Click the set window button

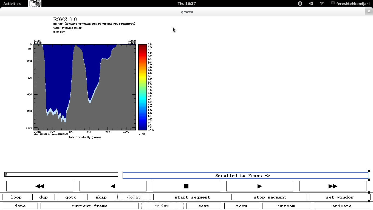[x=340, y=197]
